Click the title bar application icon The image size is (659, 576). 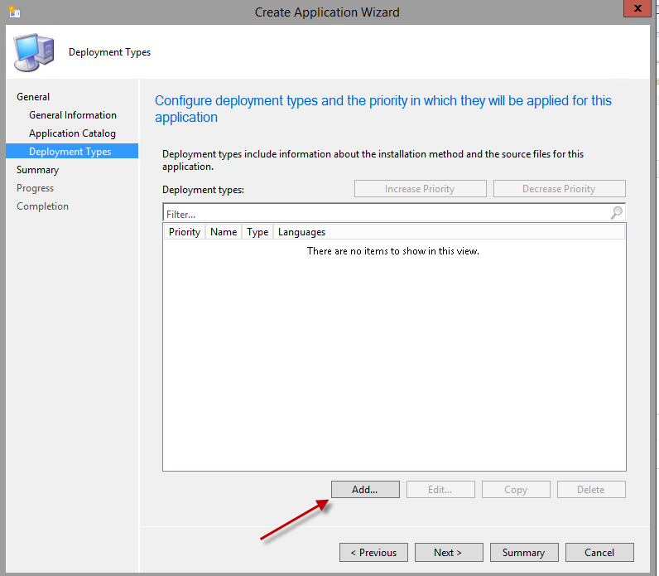(x=14, y=12)
